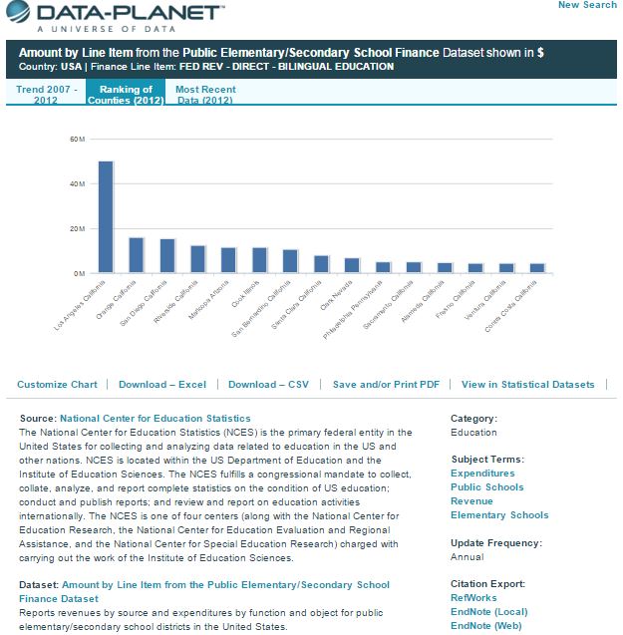Screen dimensions: 623x635
Task: Click the Cook Illinois bar
Action: click(x=259, y=260)
